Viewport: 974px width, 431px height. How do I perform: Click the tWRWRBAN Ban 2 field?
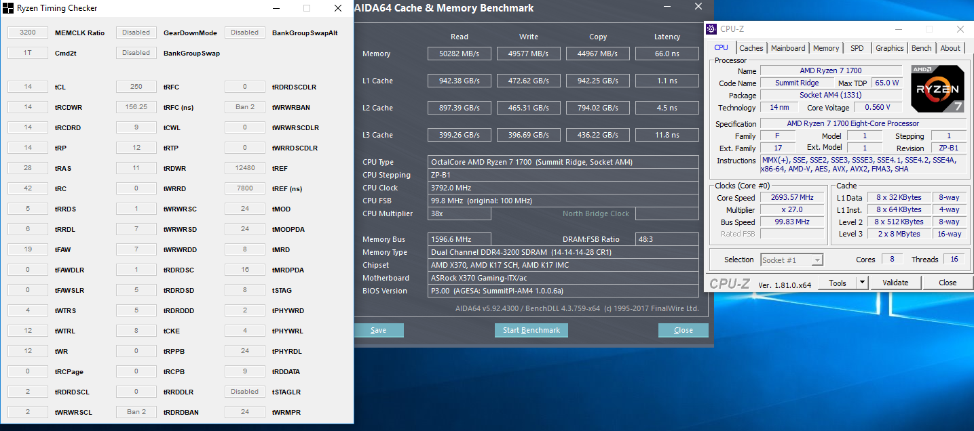(x=244, y=107)
